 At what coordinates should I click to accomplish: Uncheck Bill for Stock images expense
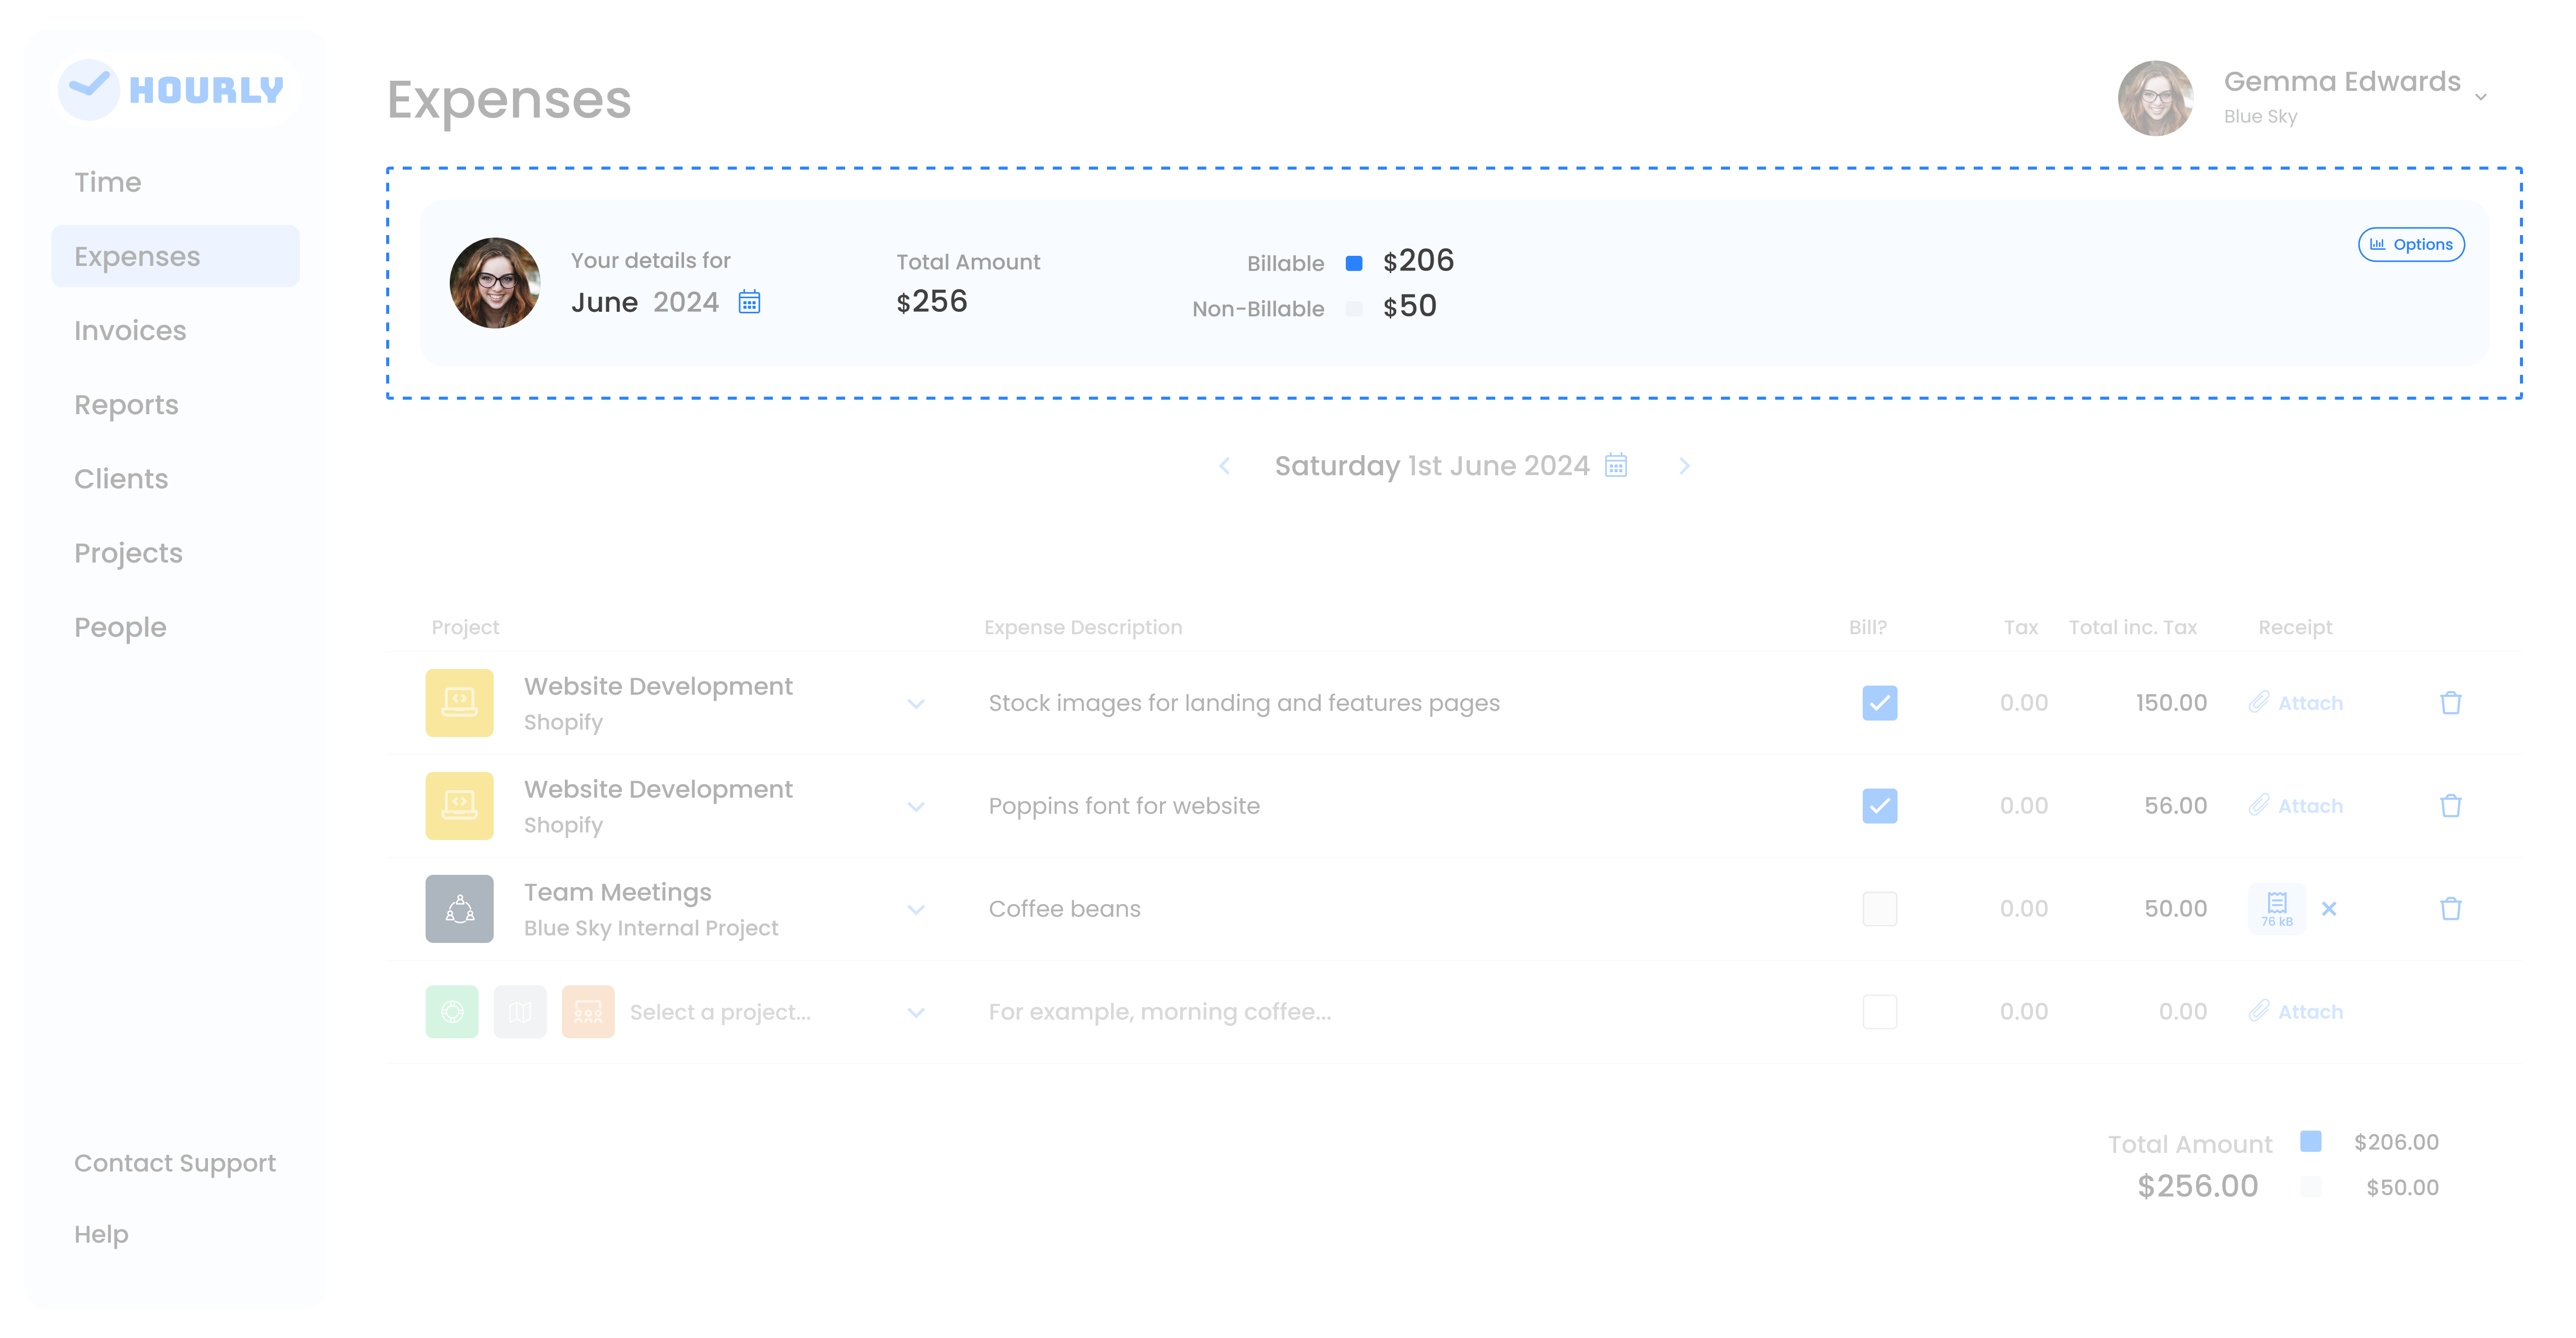point(1879,702)
